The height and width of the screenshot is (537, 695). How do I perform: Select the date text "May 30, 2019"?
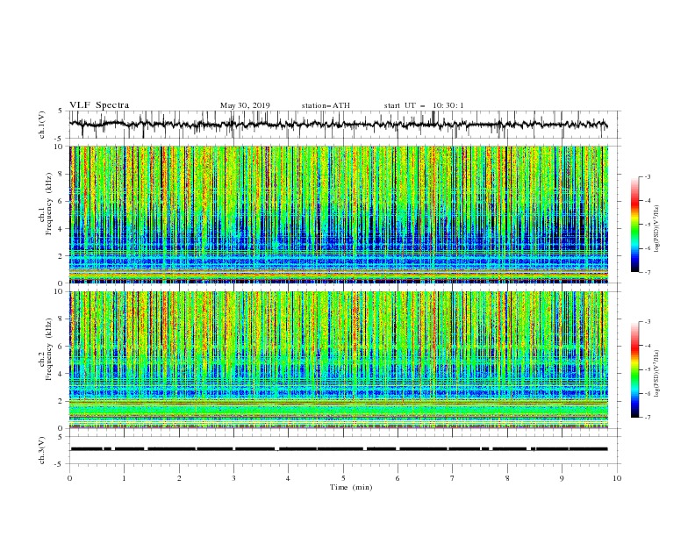coord(245,105)
